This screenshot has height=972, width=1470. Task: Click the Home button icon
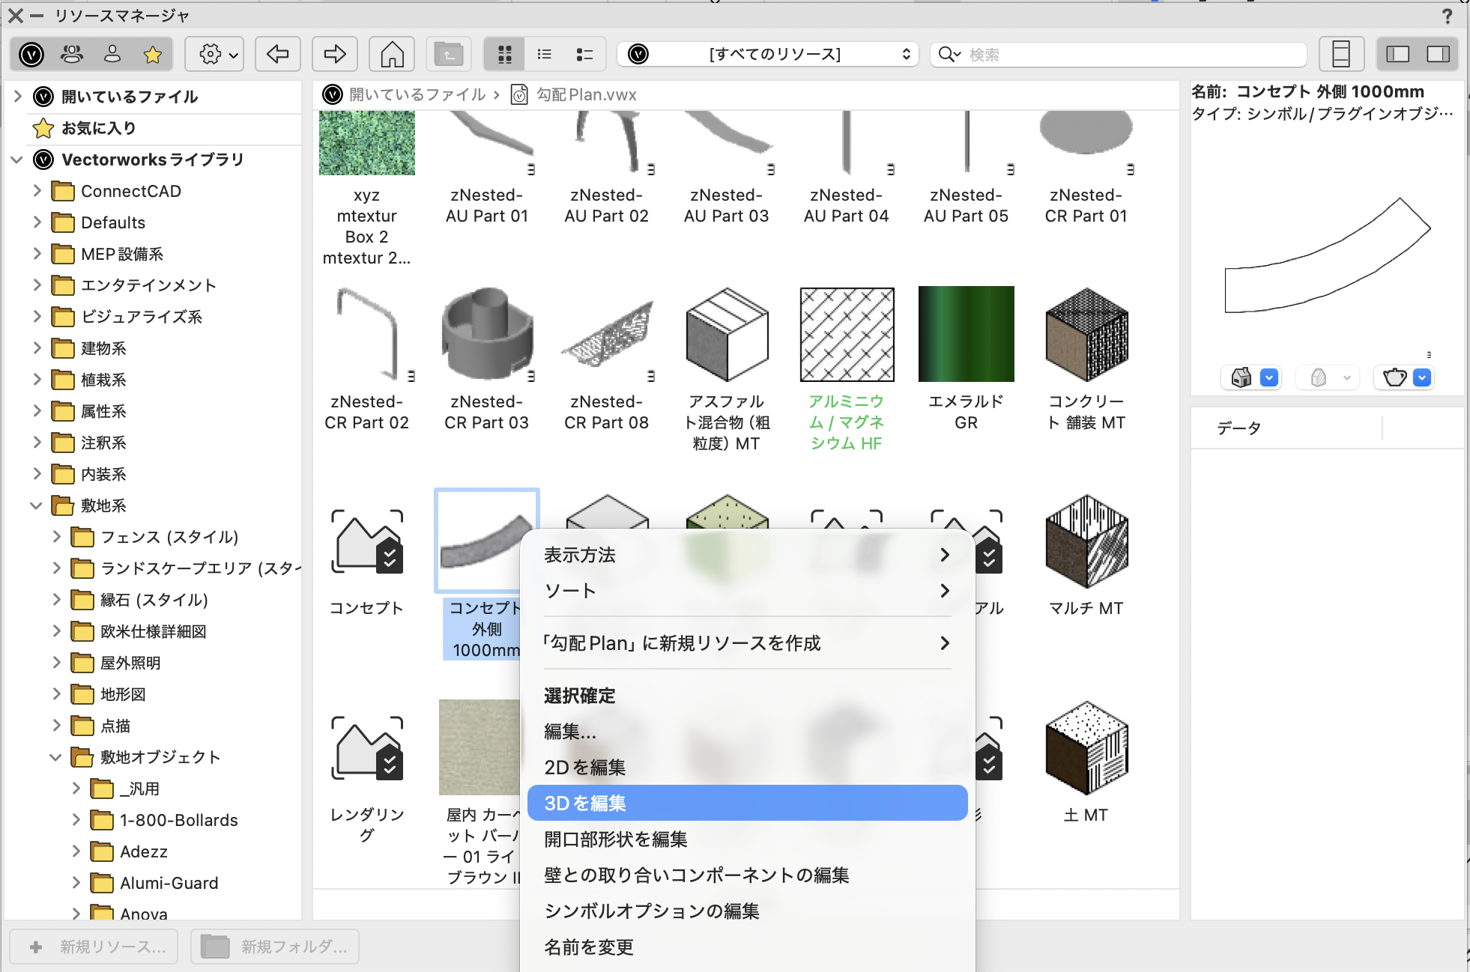(x=392, y=54)
